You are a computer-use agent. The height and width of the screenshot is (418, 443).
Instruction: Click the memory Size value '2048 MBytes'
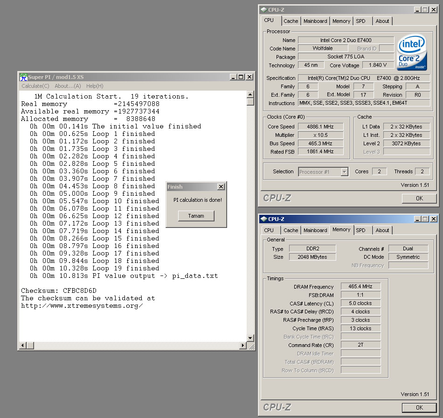click(x=312, y=257)
